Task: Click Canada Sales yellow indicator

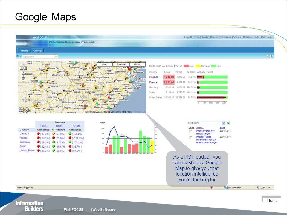Action: pos(54,133)
